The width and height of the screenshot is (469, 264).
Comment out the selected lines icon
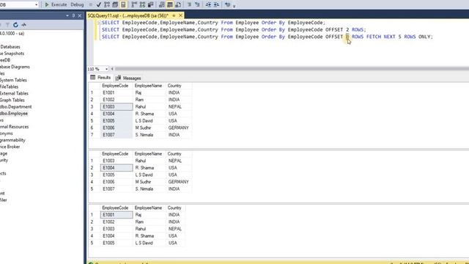[189, 5]
